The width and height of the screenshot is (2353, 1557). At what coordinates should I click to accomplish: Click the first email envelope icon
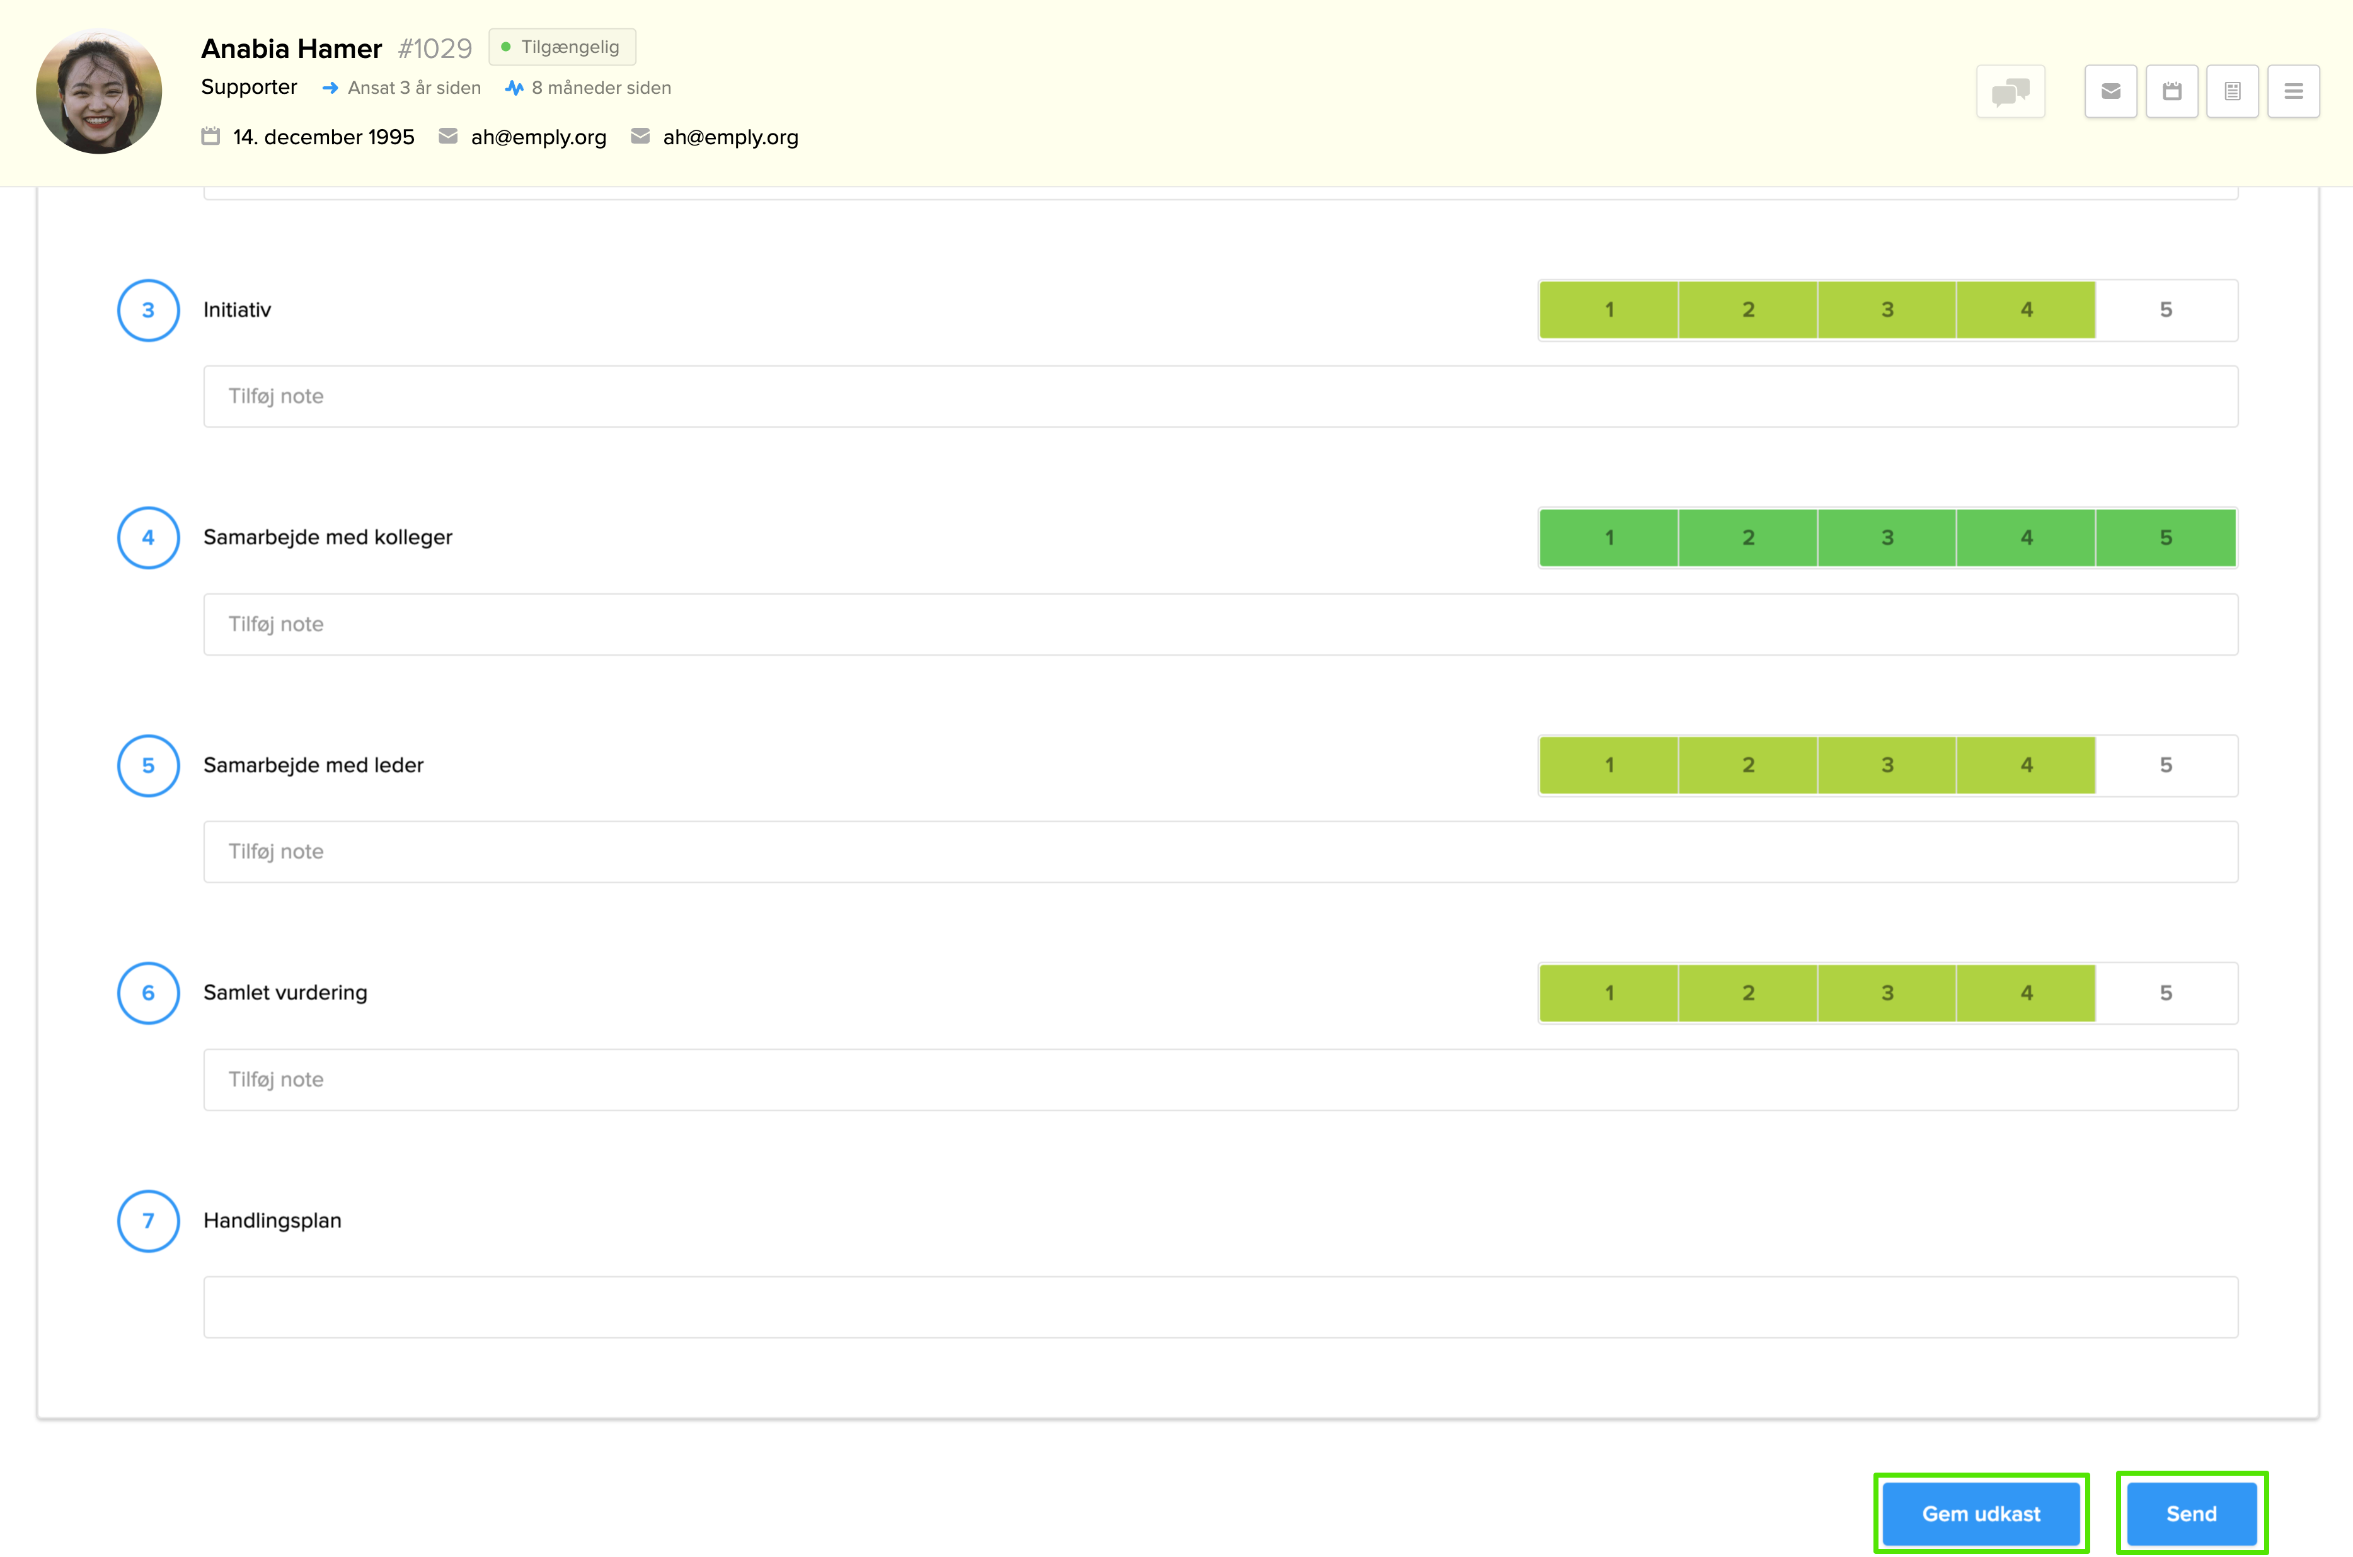tap(448, 136)
